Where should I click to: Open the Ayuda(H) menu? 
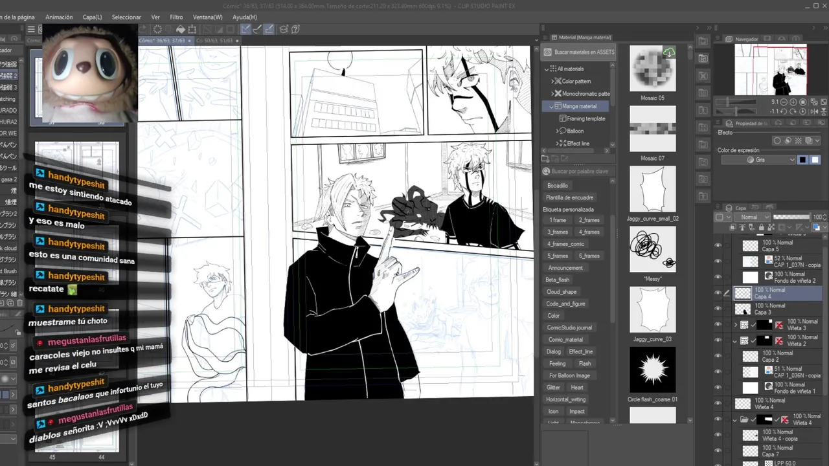click(244, 17)
